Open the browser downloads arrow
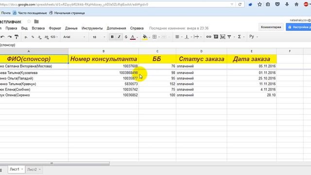Viewport: 311px width, 175px height. 287,4
